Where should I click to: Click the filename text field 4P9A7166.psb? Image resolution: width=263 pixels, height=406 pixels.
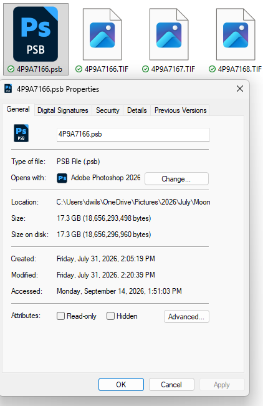133,135
